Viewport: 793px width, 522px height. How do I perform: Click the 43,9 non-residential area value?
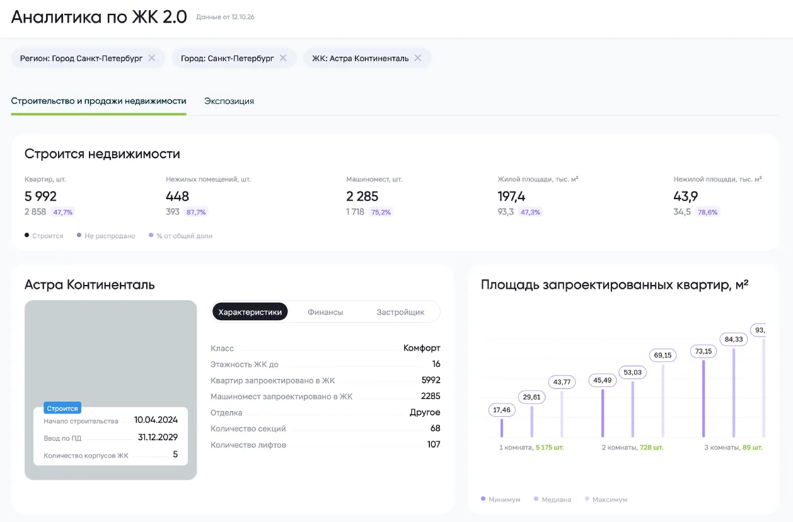pyautogui.click(x=686, y=196)
